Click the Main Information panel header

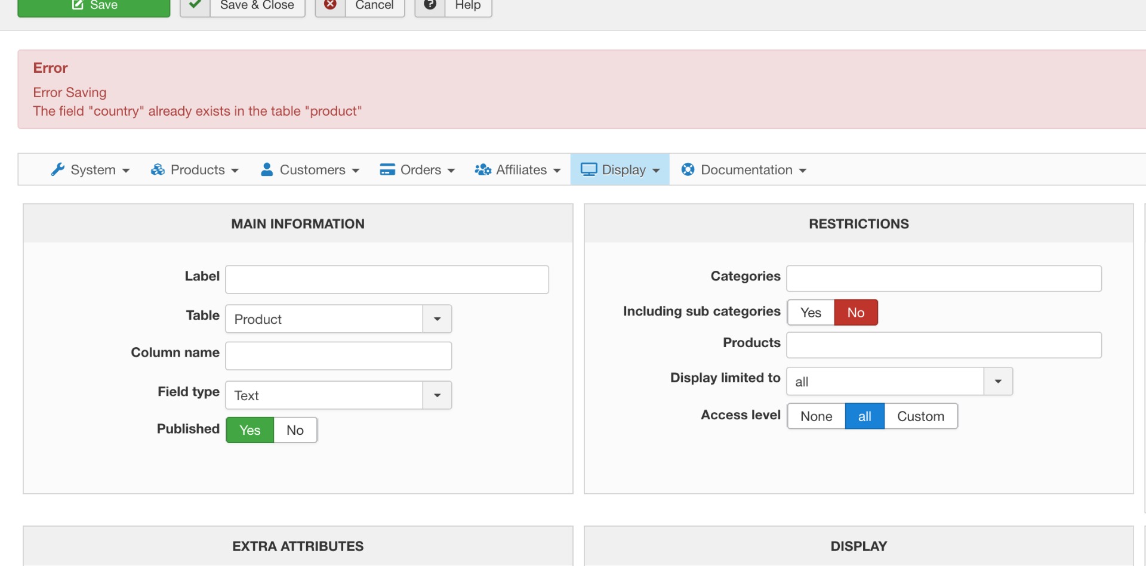(298, 224)
